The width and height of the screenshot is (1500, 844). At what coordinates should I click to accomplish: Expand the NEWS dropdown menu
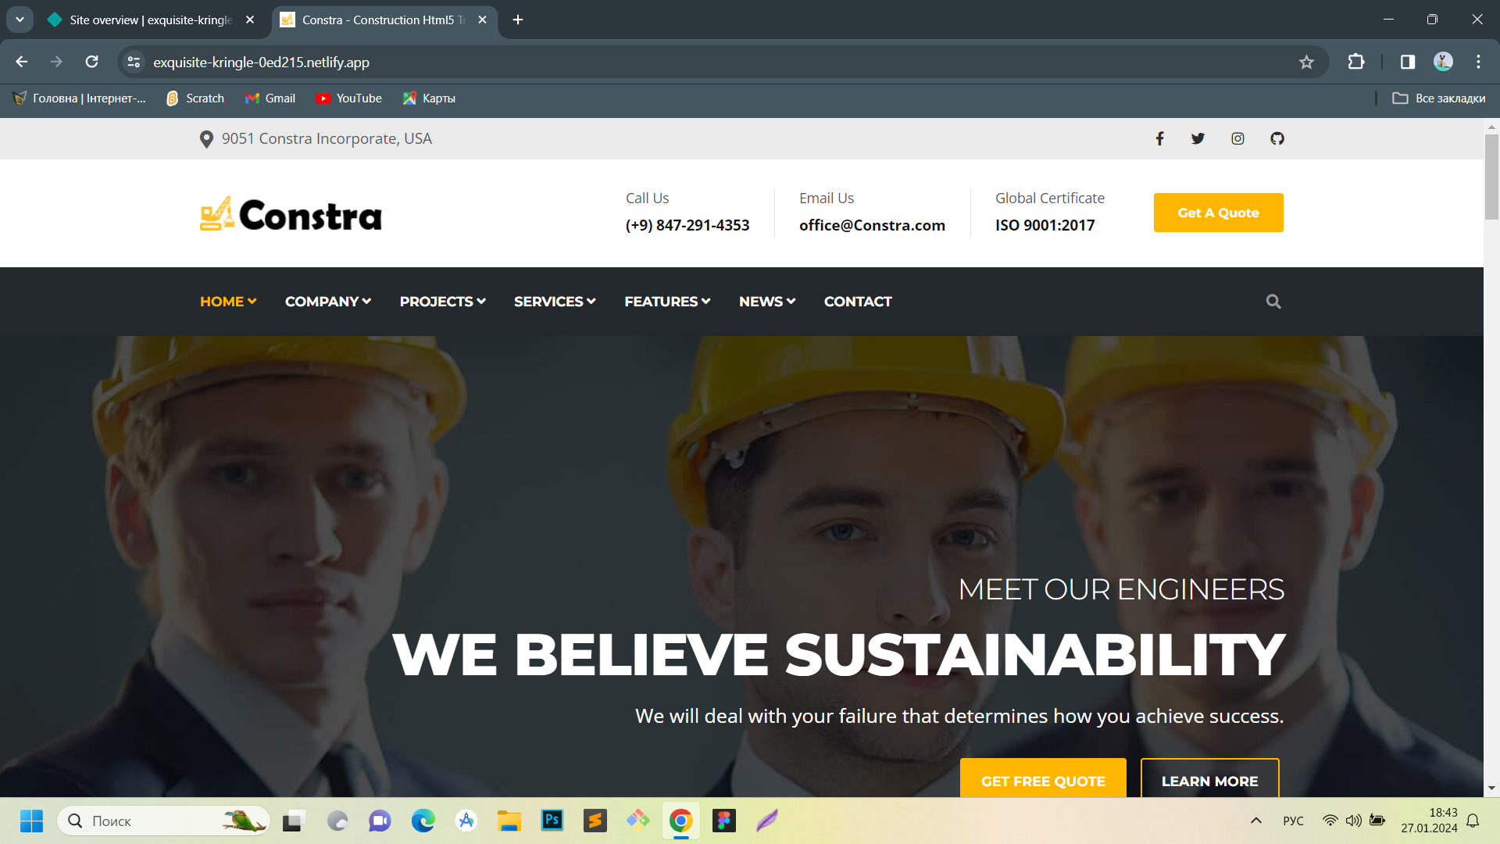(767, 302)
